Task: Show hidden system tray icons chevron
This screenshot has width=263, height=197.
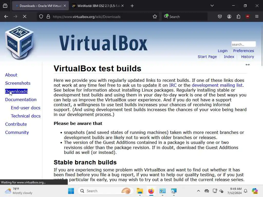Action: pos(199,191)
